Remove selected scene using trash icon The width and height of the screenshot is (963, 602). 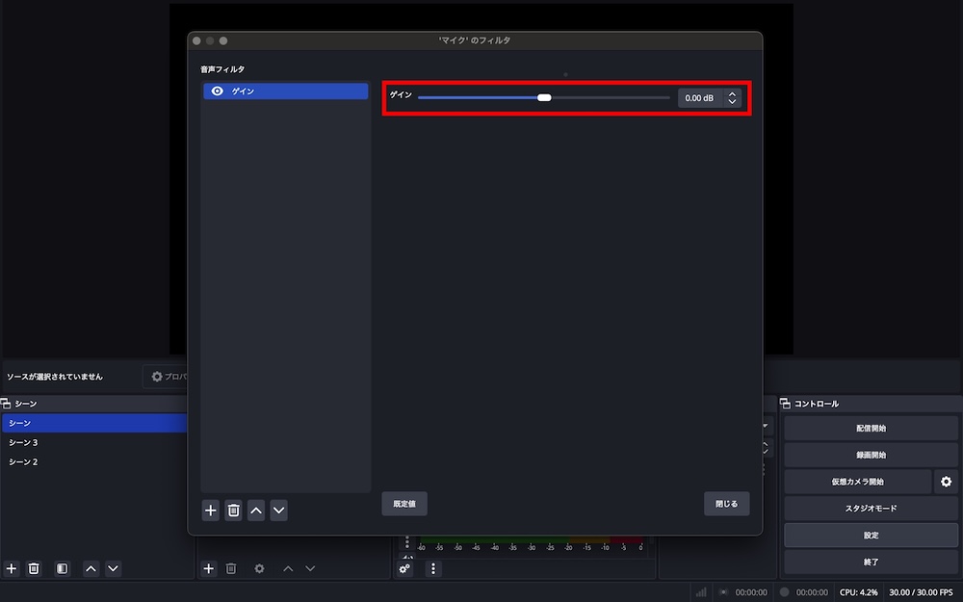point(34,569)
